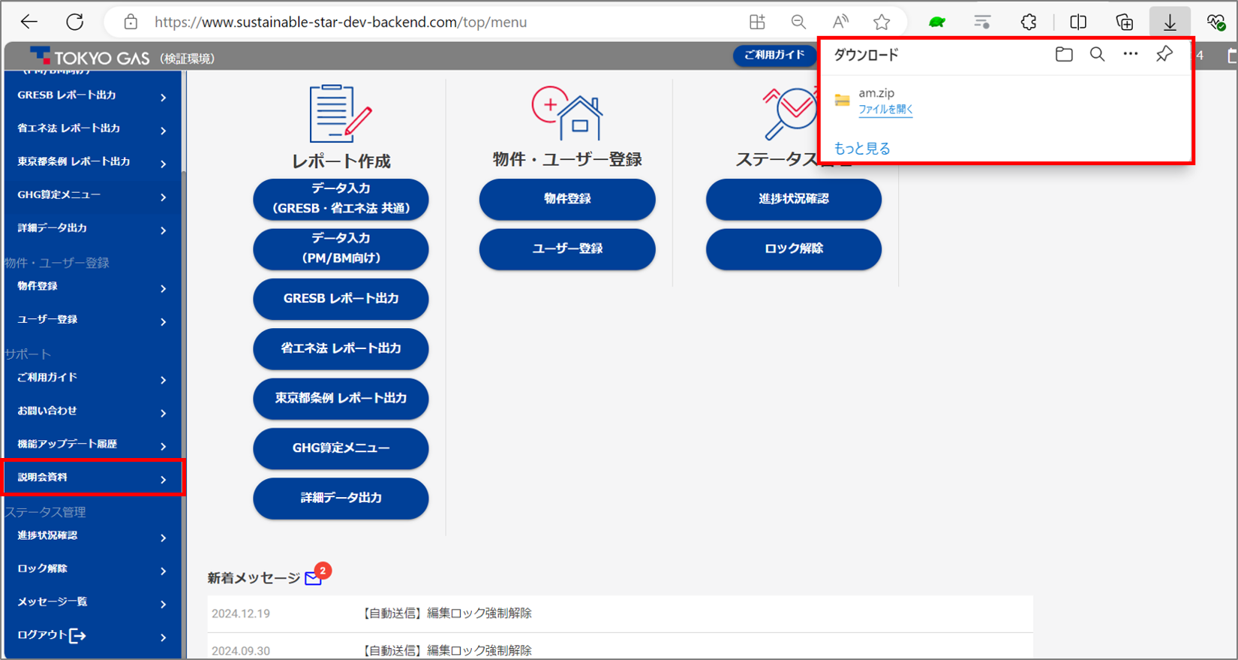Add page to favorites star icon
Image resolution: width=1238 pixels, height=660 pixels.
pos(882,22)
